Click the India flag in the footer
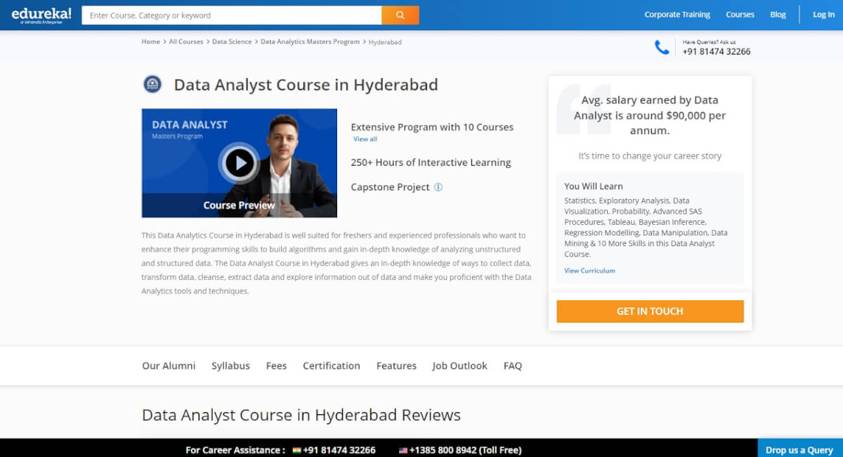The image size is (843, 457). (297, 450)
